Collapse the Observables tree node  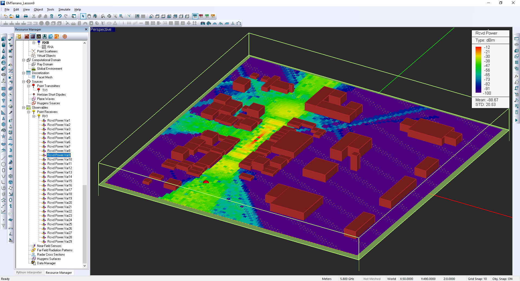[24, 108]
